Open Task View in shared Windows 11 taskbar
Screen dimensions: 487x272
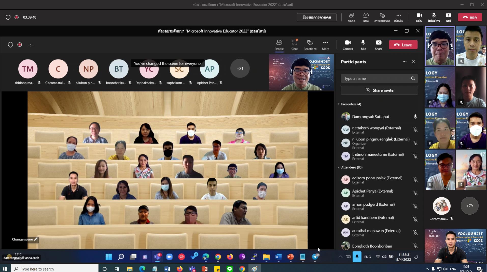[133, 257]
